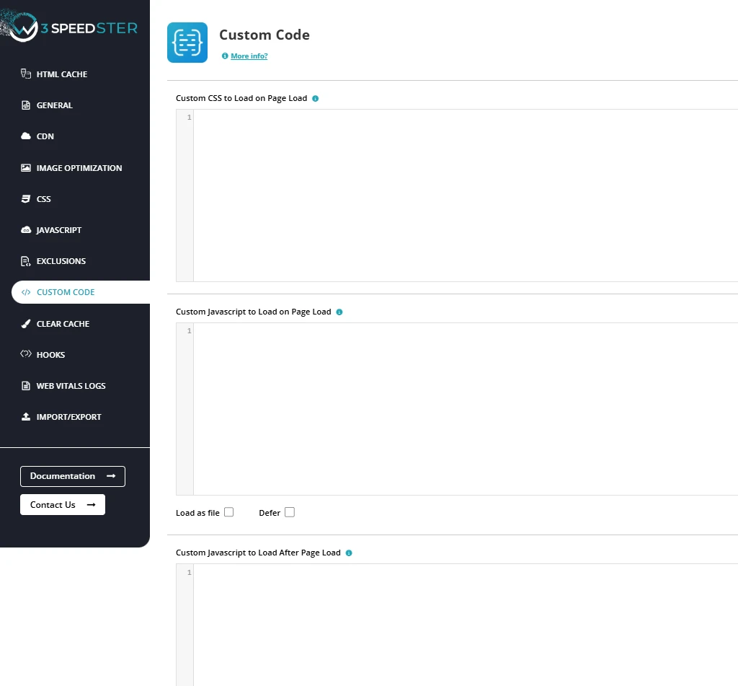Click the Clear Cache brush icon
This screenshot has height=686, width=738.
coord(26,324)
